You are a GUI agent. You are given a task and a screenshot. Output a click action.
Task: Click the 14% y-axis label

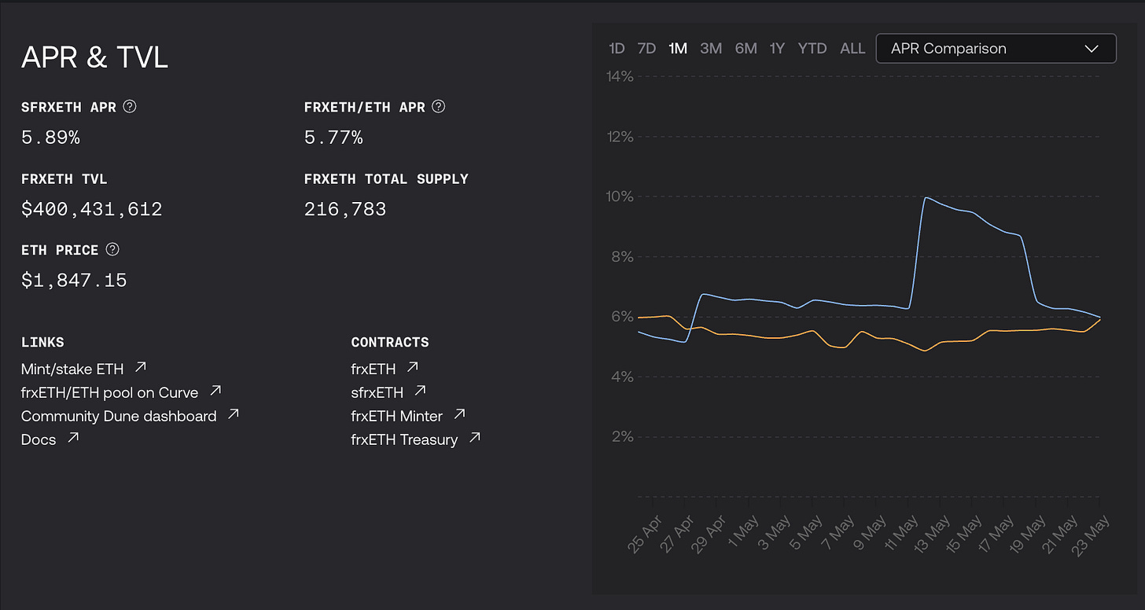[620, 77]
